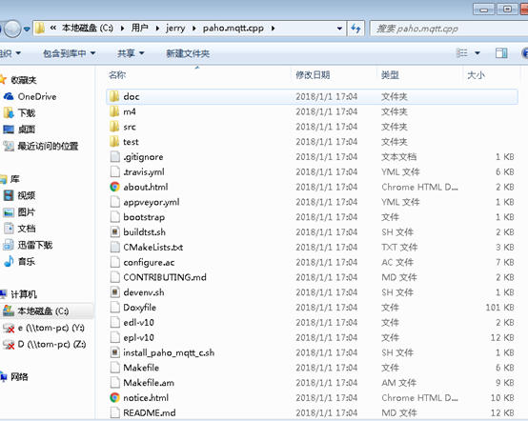This screenshot has height=421, width=528.
Task: Expand the paho.mqtt.cpp breadcrumb arrow
Action: (x=273, y=29)
